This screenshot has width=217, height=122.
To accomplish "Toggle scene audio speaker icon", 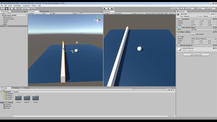I will [x=51, y=13].
